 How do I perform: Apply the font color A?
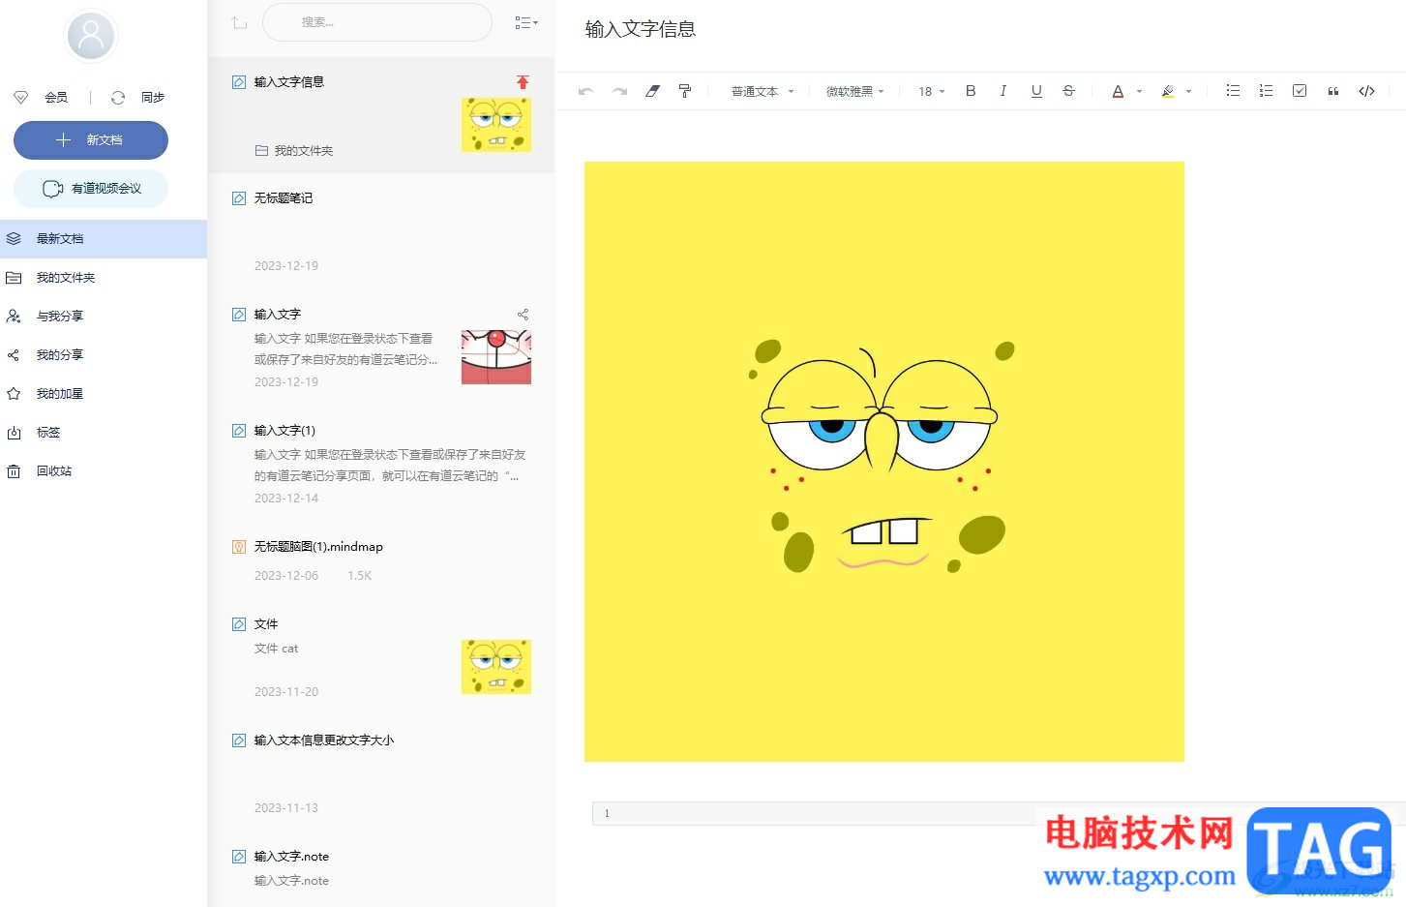(x=1118, y=91)
